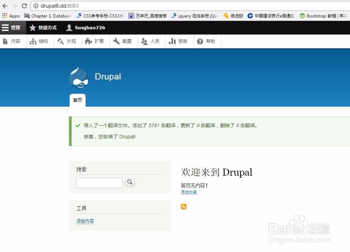Select the 首页 tab
Image resolution: width=350 pixels, height=252 pixels.
pyautogui.click(x=77, y=100)
